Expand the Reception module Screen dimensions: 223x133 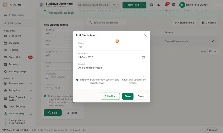pos(18,90)
